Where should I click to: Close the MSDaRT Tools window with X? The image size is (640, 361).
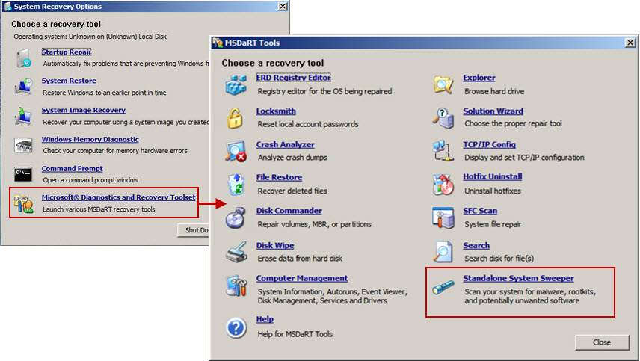point(630,43)
